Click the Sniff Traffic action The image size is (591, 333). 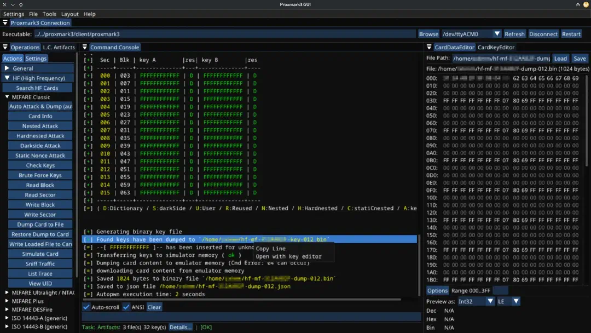coord(40,263)
